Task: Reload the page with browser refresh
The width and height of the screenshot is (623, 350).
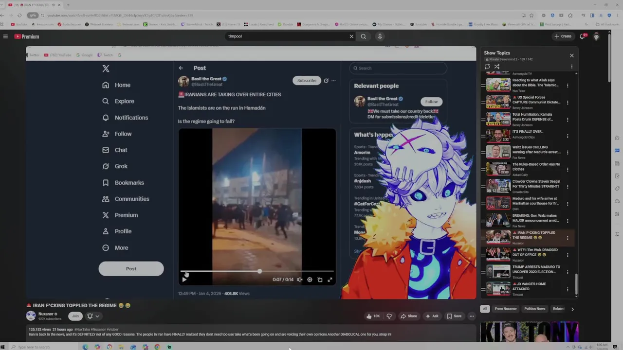Action: coord(19,16)
